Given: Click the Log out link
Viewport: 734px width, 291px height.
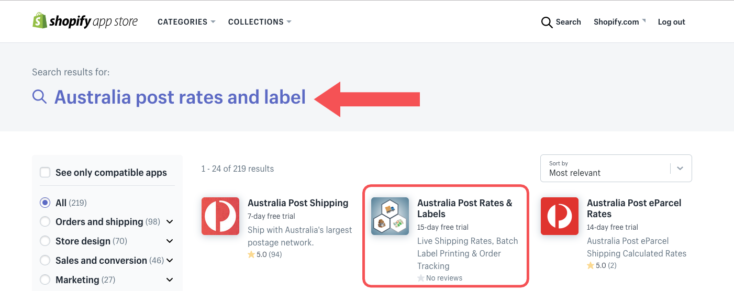Looking at the screenshot, I should pos(672,22).
